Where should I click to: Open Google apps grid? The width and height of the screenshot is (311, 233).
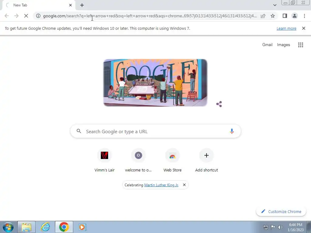[300, 45]
